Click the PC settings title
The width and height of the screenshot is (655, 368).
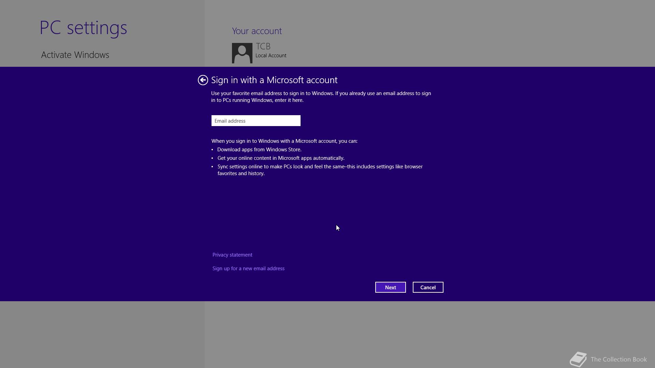83,28
